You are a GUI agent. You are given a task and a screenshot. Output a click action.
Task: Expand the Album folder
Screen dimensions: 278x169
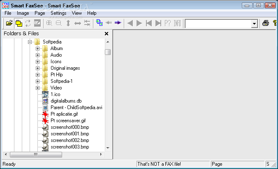coord(37,48)
